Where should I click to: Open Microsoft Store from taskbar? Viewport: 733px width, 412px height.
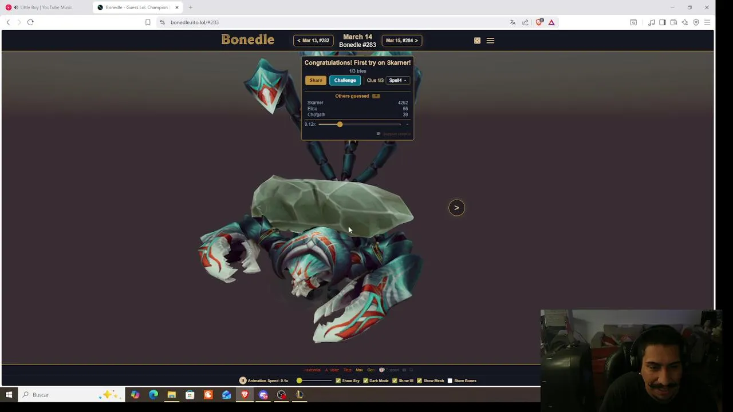[190, 395]
